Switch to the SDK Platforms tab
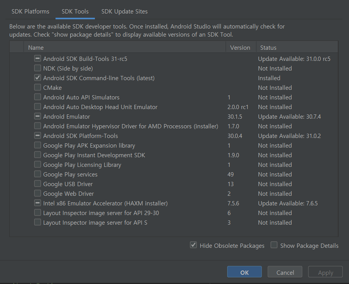The height and width of the screenshot is (284, 349). tap(30, 12)
